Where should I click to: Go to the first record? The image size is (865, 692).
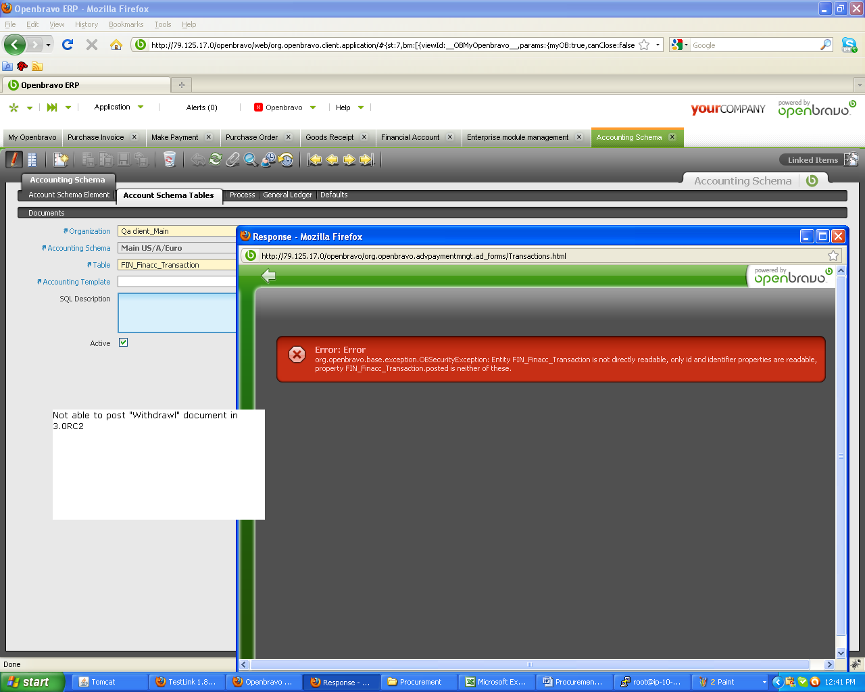tap(314, 159)
